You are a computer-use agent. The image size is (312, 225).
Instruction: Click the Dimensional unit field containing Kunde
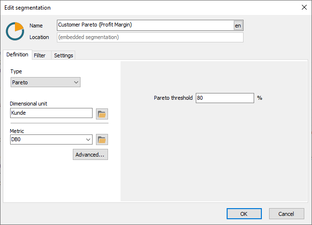pos(51,113)
